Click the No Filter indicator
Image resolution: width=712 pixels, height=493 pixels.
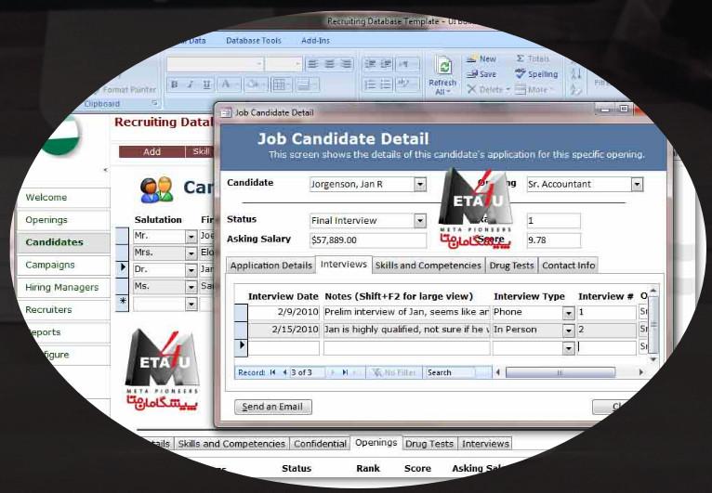click(394, 372)
